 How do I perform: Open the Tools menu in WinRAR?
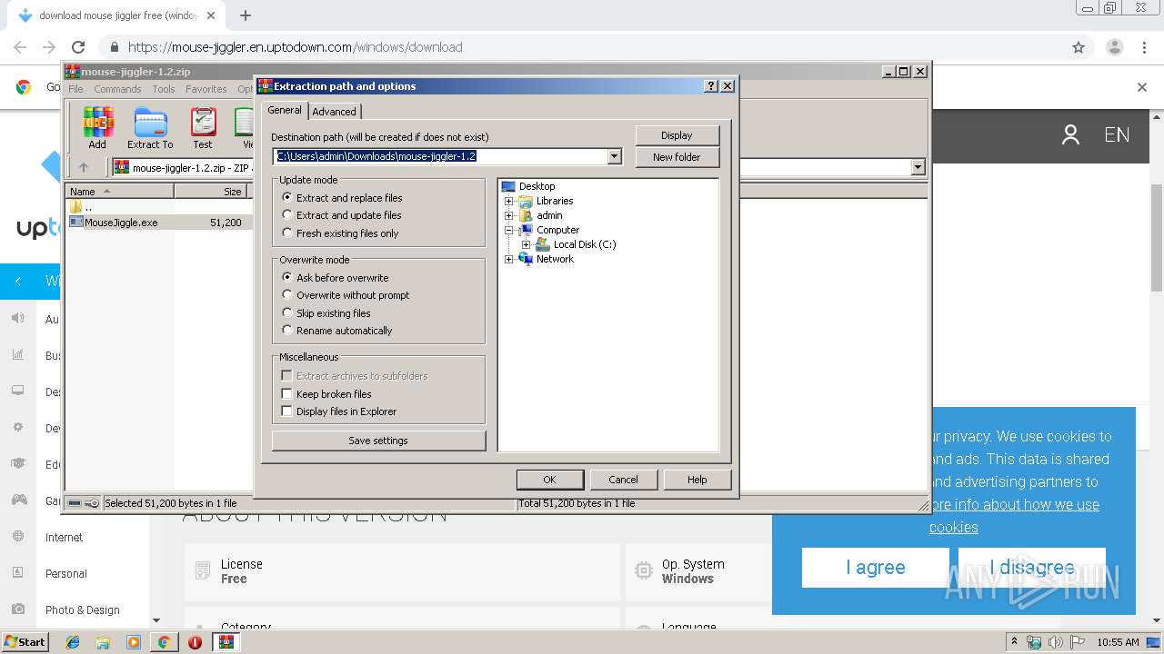pyautogui.click(x=164, y=89)
